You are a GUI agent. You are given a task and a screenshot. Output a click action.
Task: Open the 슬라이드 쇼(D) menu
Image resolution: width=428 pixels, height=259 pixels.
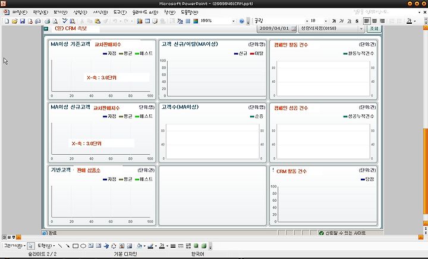pyautogui.click(x=145, y=13)
